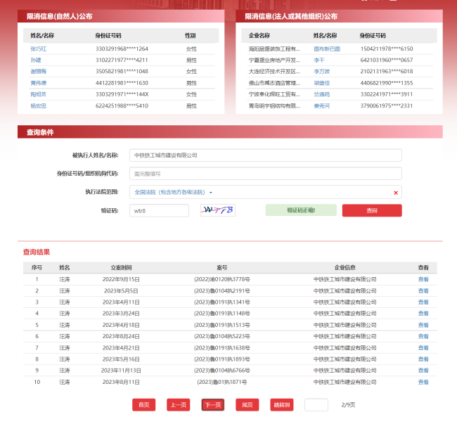The width and height of the screenshot is (457, 424).
Task: Click the 被执行人姓名/名称 input field
Action: (x=266, y=155)
